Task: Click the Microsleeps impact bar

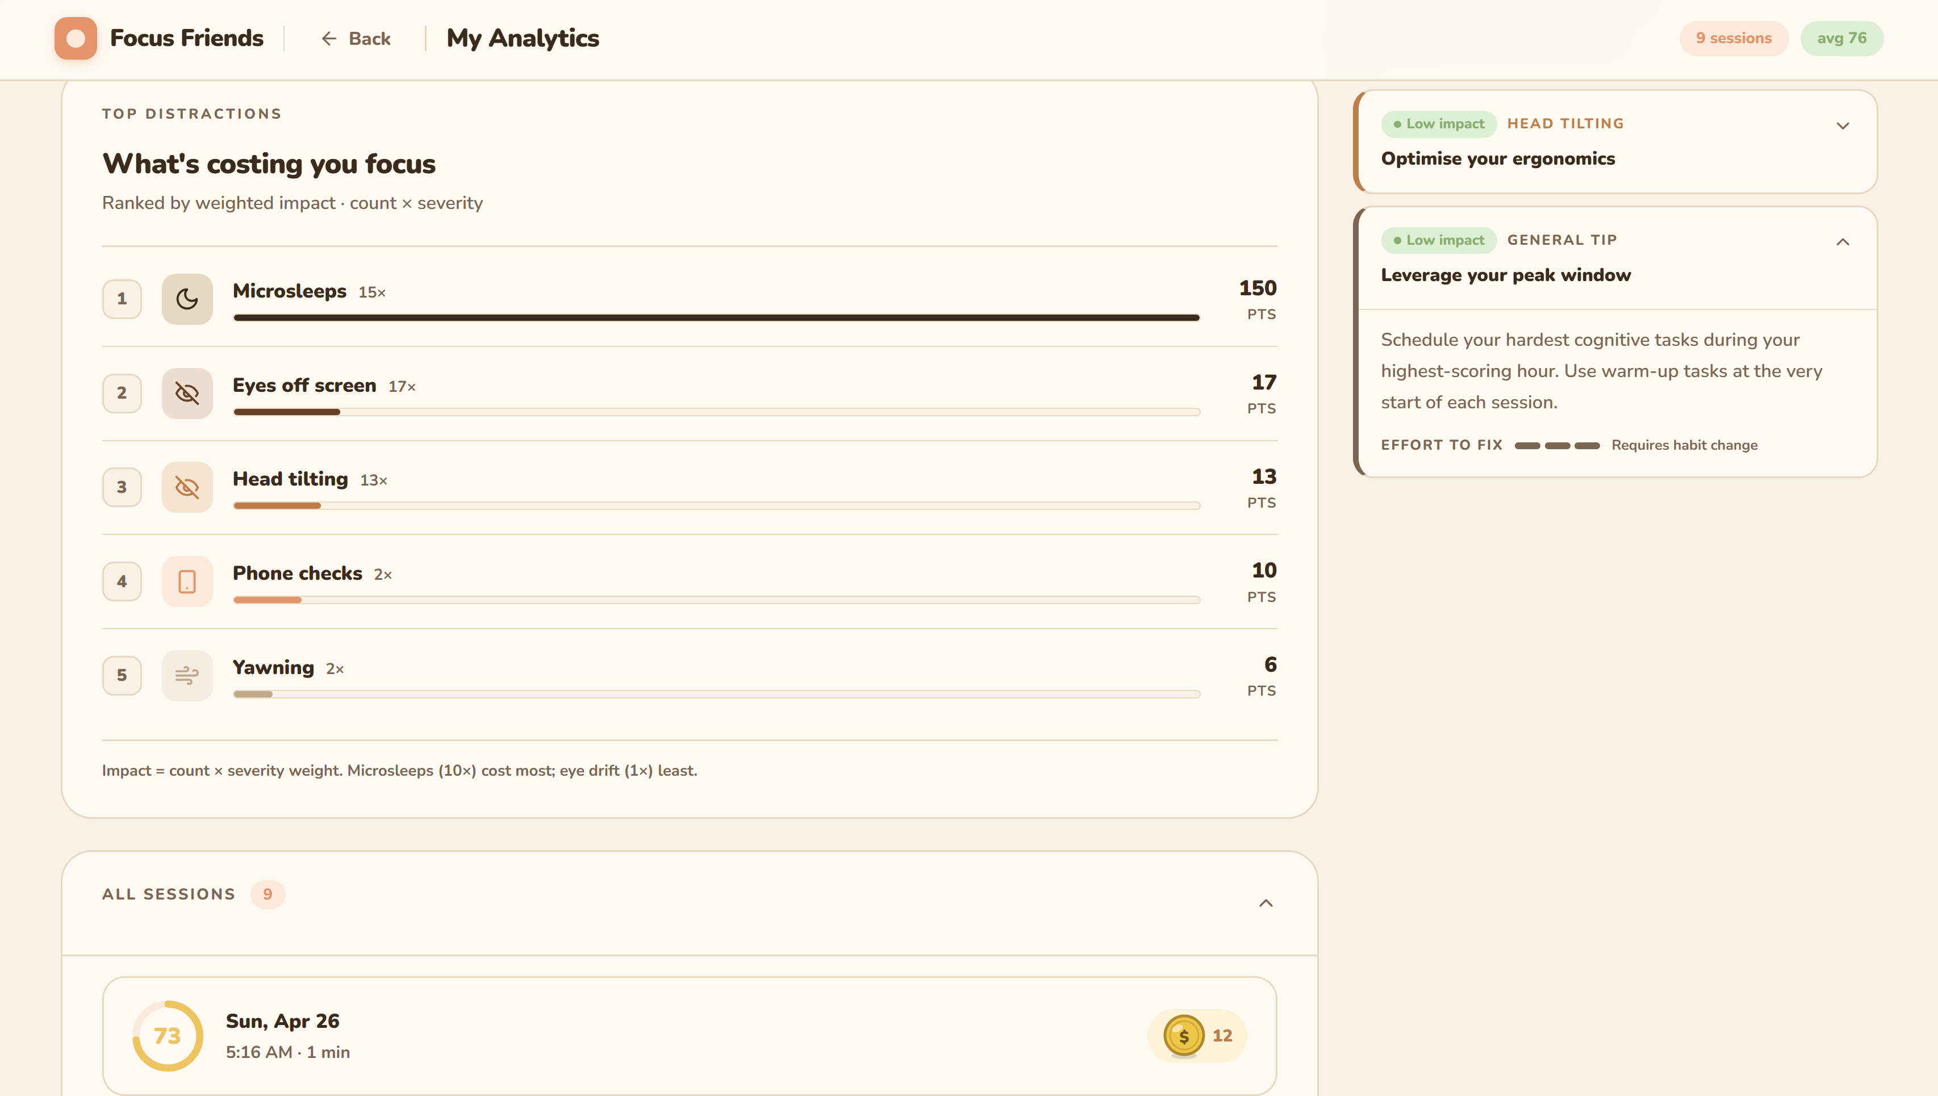Action: tap(715, 317)
